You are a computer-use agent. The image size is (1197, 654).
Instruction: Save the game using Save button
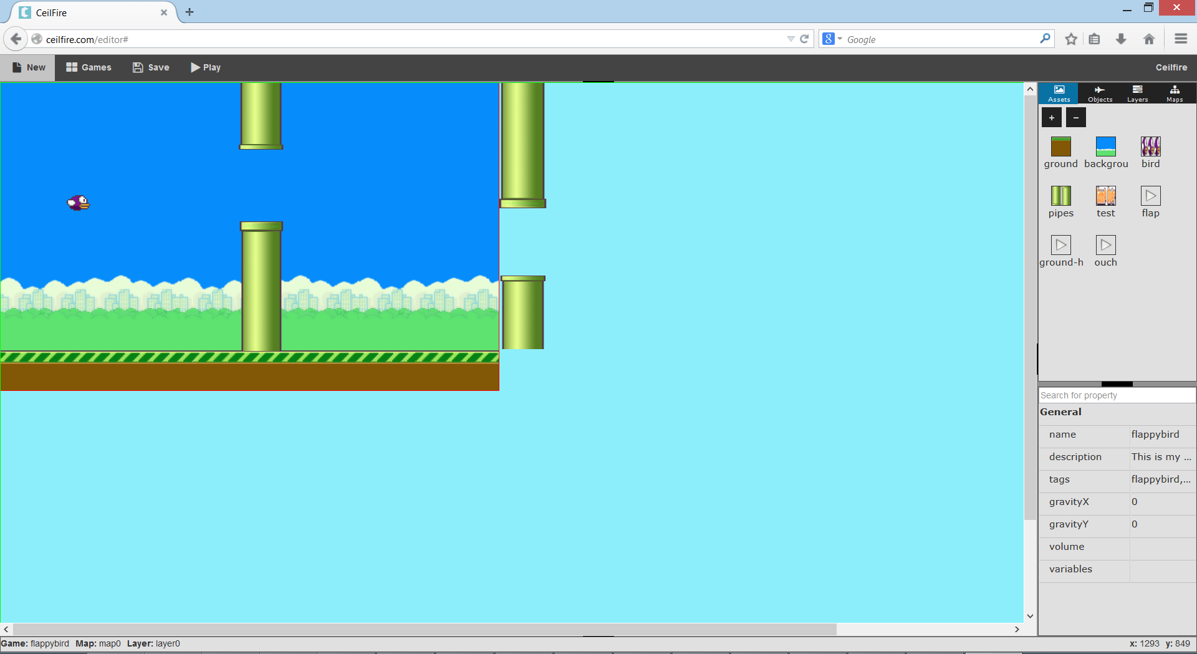tap(151, 67)
